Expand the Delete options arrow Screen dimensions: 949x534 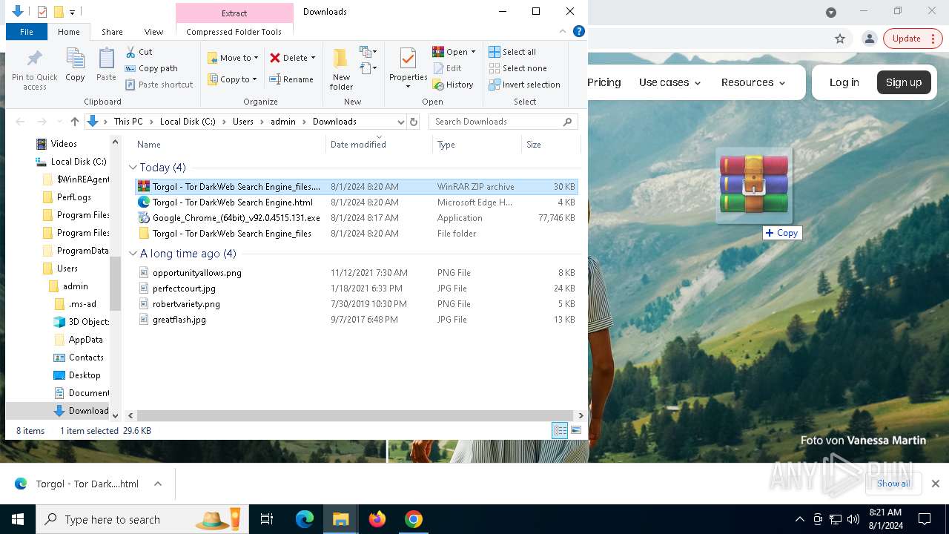pos(313,58)
